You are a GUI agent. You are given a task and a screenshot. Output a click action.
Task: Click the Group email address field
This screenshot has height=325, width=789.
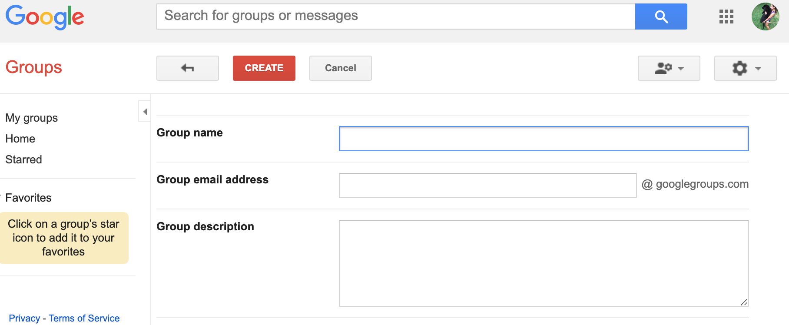487,186
